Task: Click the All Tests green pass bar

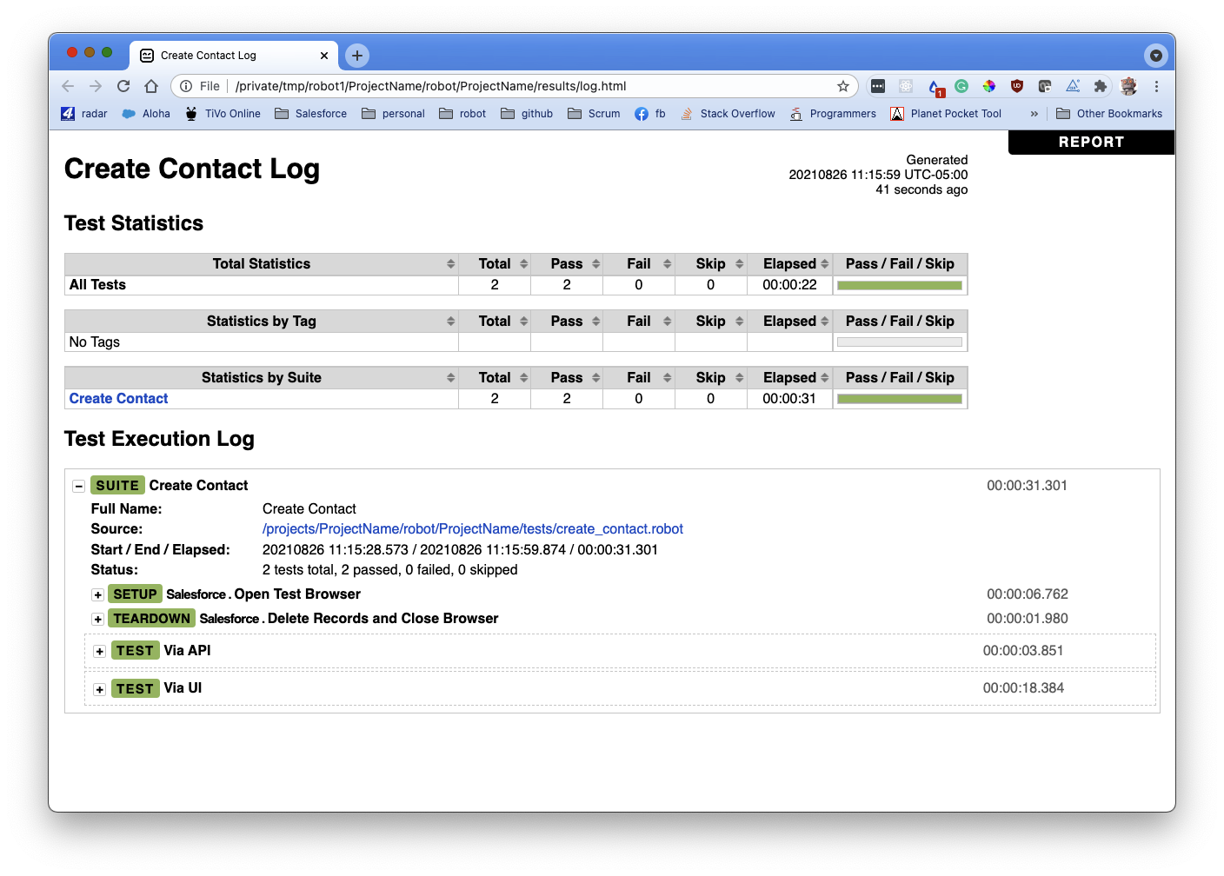Action: click(899, 285)
